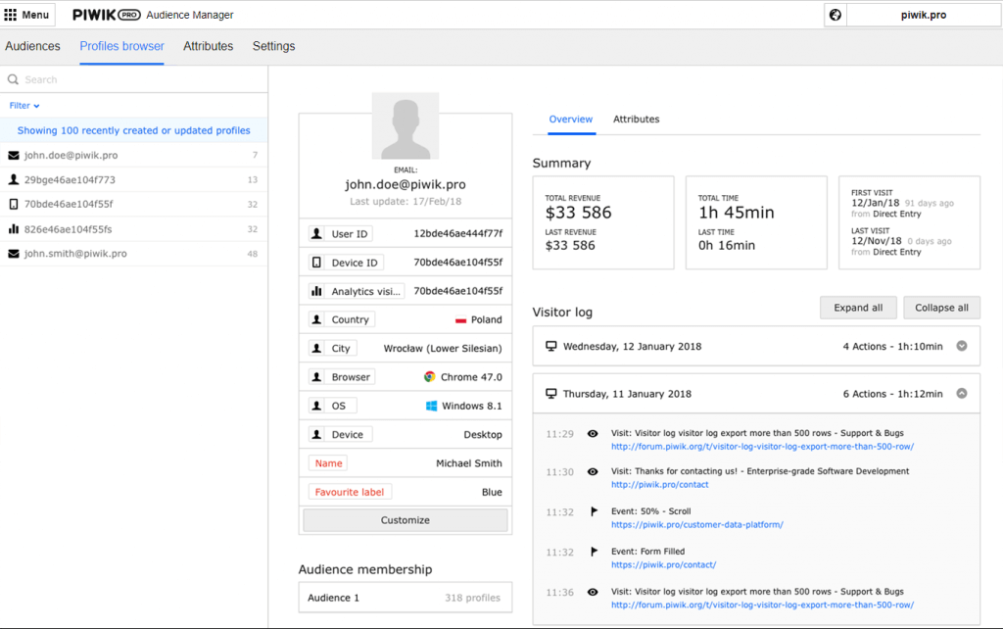Click the mobile device icon for profile 70bde46ae104f55f
The height and width of the screenshot is (629, 1003).
coord(14,204)
